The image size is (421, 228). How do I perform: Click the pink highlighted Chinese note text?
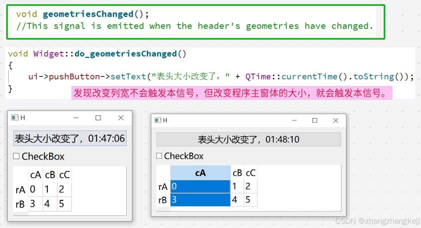pos(232,93)
